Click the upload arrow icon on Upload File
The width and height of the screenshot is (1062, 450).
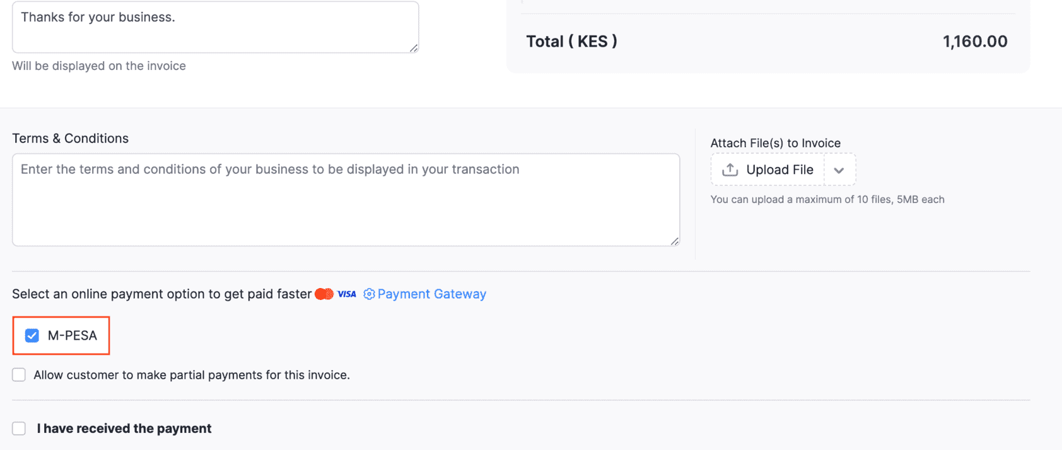[730, 169]
